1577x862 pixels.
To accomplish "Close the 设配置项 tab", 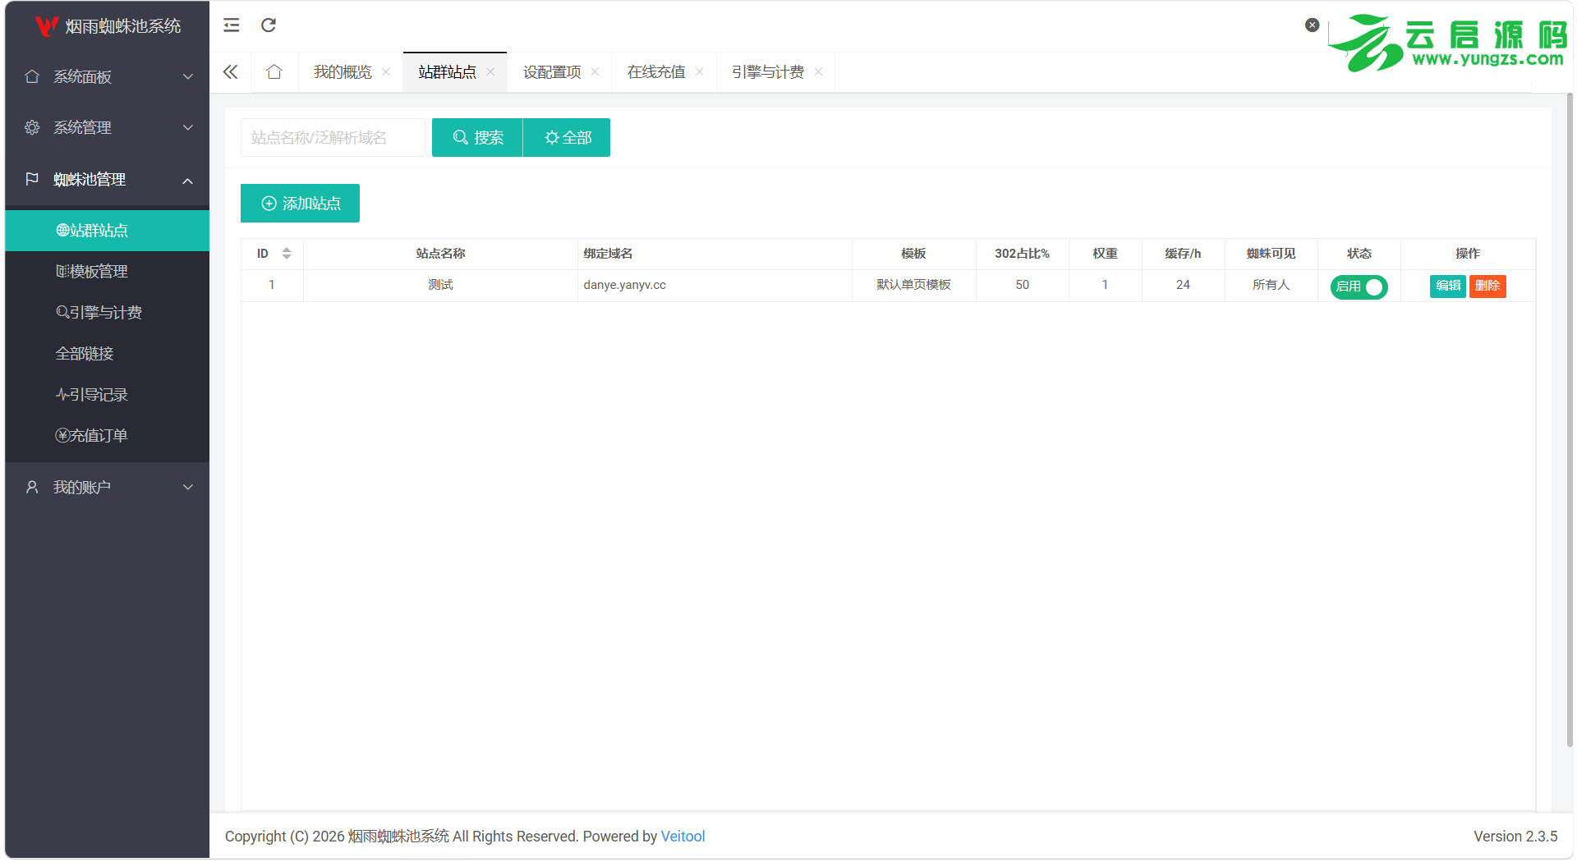I will pyautogui.click(x=595, y=72).
